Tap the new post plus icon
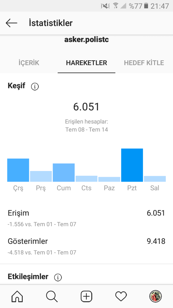The height and width of the screenshot is (308, 173). click(86, 296)
